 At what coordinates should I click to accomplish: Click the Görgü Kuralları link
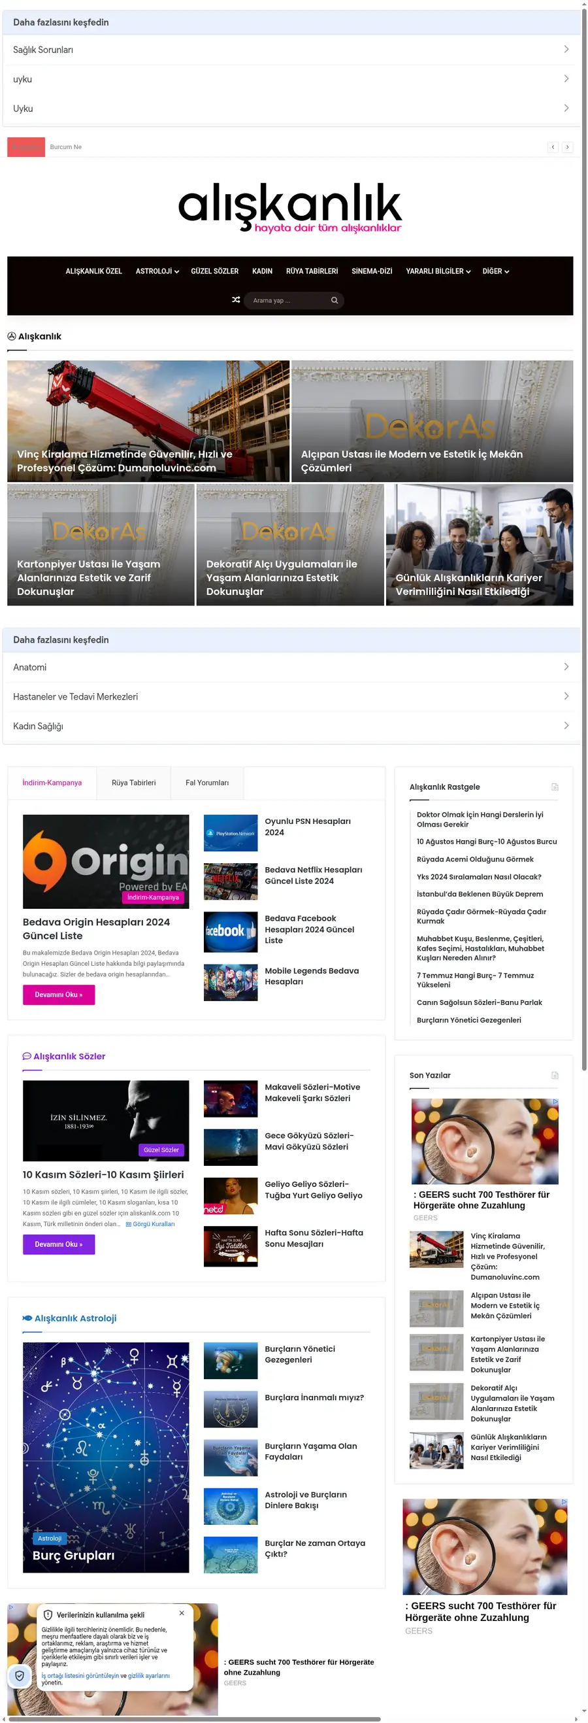(x=150, y=1224)
